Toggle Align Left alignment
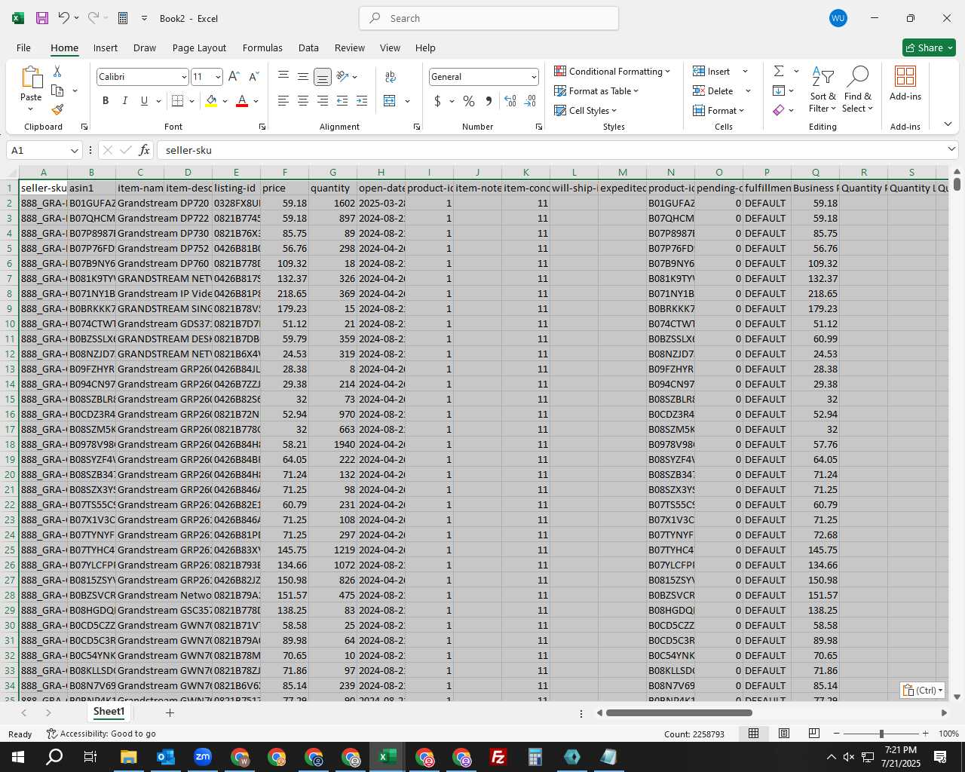965x772 pixels. 283,101
